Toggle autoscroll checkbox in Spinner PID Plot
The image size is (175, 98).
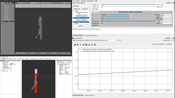[x=163, y=40]
